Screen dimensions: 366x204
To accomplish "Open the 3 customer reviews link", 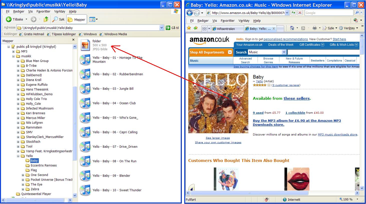I will click(x=286, y=85).
